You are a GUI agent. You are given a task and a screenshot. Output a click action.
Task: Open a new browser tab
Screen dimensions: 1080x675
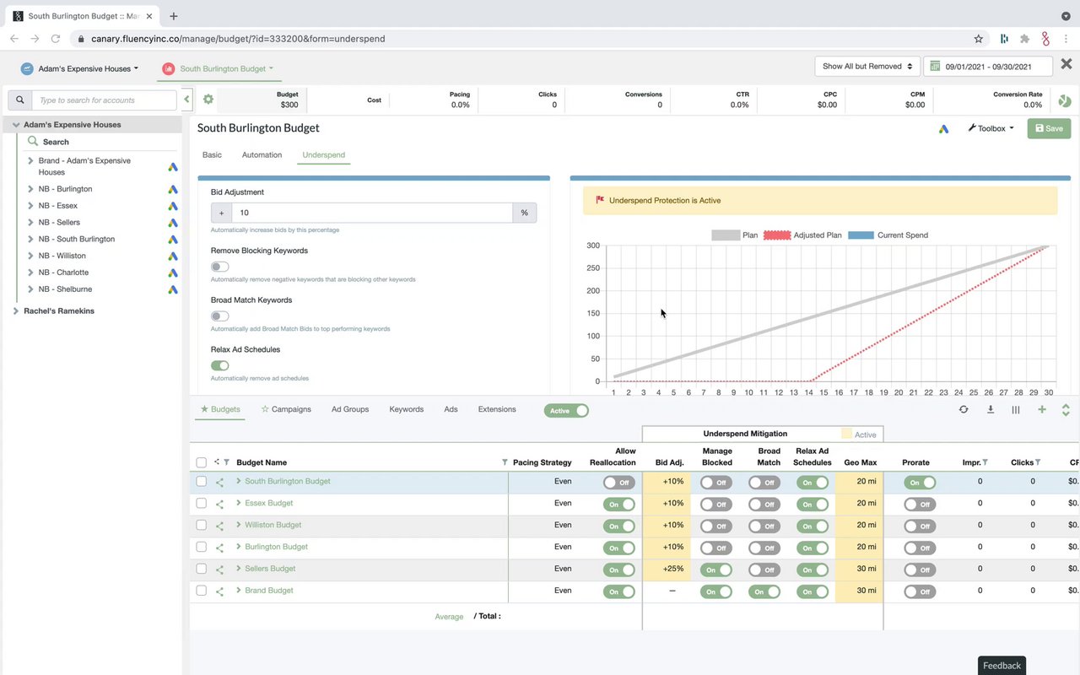(174, 16)
